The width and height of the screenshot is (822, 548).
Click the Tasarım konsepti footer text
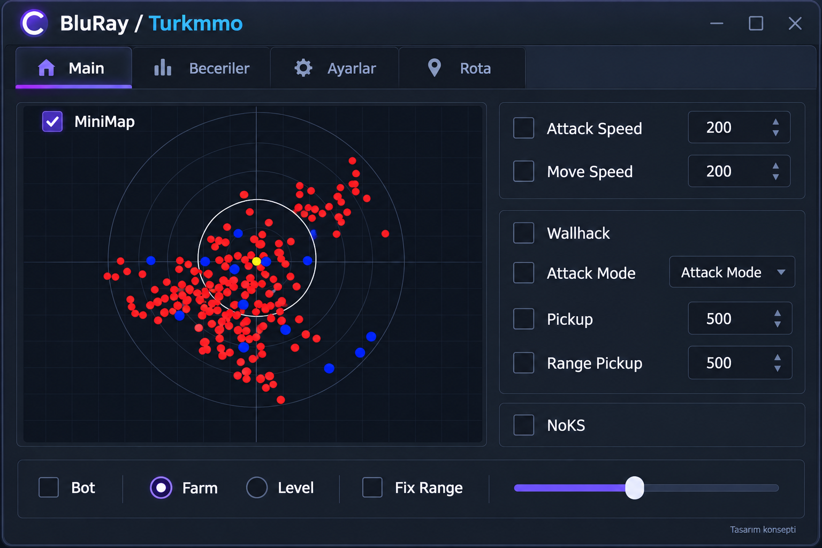point(763,529)
